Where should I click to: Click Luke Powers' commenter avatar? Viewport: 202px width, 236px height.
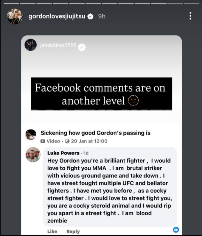click(x=33, y=155)
